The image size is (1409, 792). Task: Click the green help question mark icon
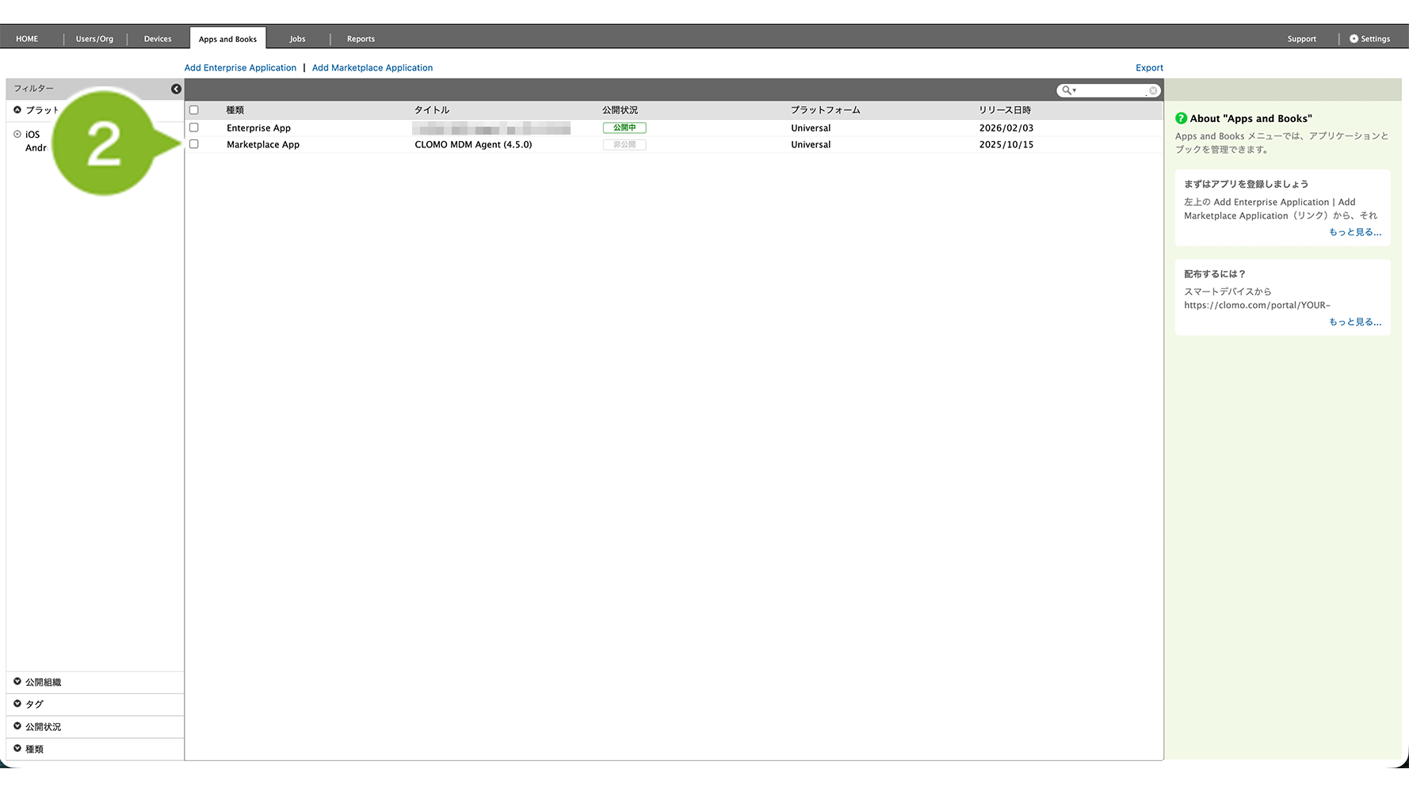click(1181, 119)
